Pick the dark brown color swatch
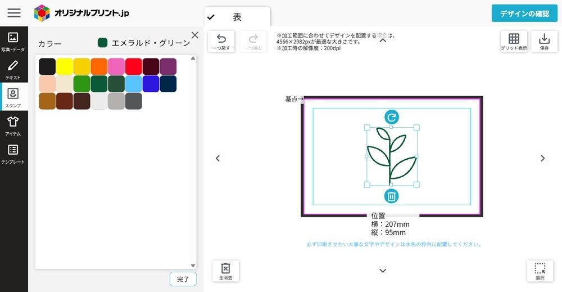Image resolution: width=562 pixels, height=292 pixels. click(81, 101)
